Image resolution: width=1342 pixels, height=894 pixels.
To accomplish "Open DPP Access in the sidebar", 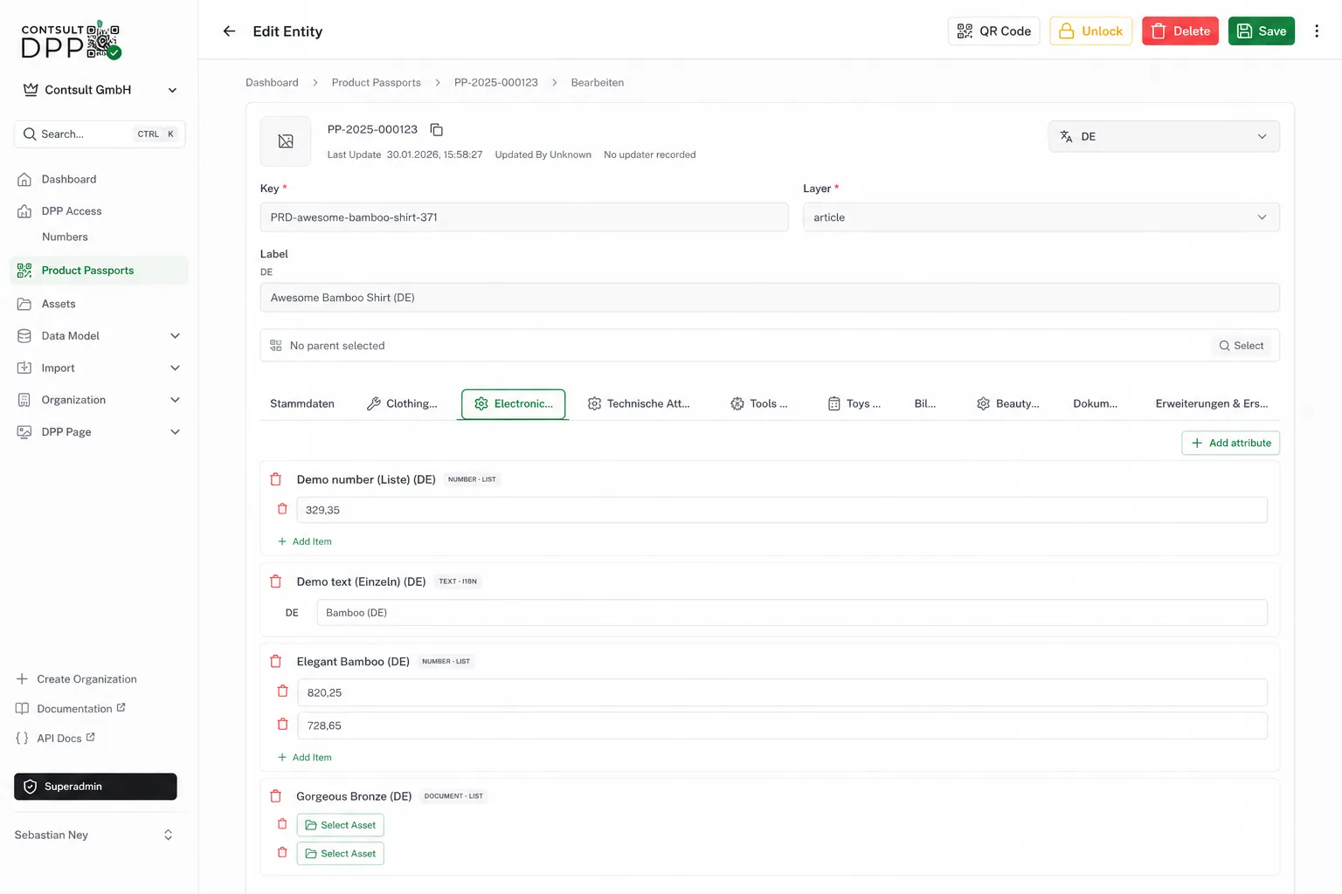I will [72, 211].
